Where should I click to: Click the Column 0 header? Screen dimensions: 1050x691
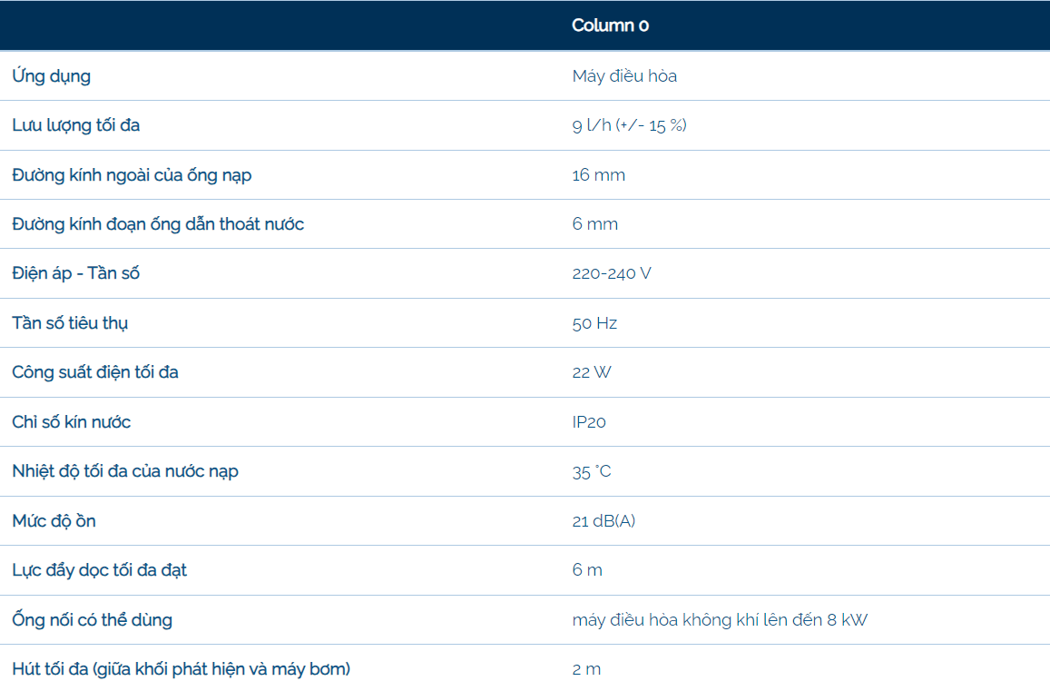coord(610,25)
